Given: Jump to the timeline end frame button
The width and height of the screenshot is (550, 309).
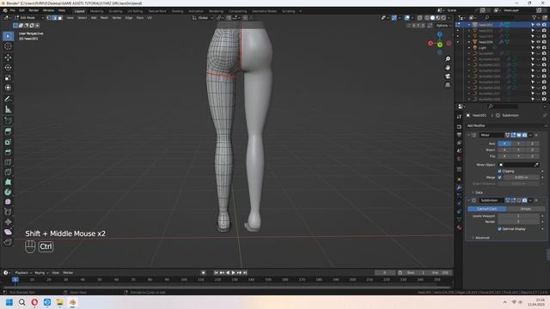Looking at the screenshot, I should [x=245, y=273].
